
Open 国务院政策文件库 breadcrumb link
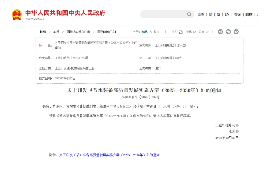pos(78,32)
